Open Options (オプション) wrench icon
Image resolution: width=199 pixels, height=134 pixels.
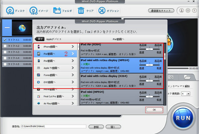tap(102, 11)
